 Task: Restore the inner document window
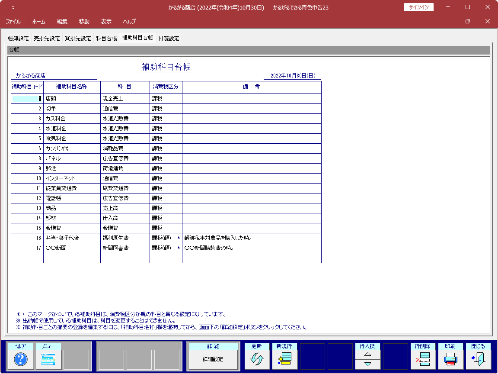467,21
